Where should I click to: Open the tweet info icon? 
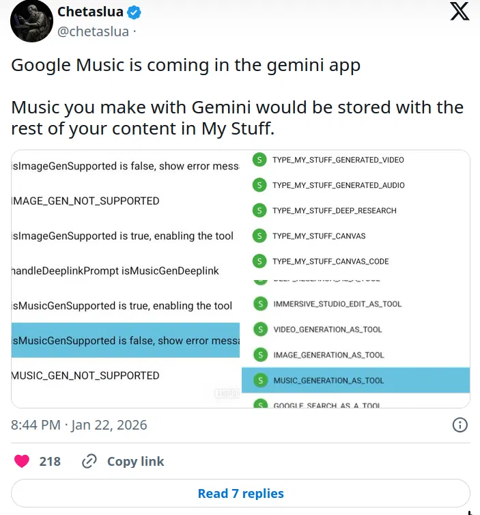pos(460,425)
